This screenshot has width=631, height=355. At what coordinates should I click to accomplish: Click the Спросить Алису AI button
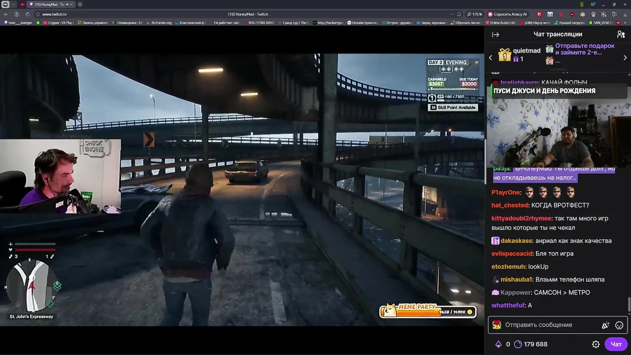click(x=507, y=14)
